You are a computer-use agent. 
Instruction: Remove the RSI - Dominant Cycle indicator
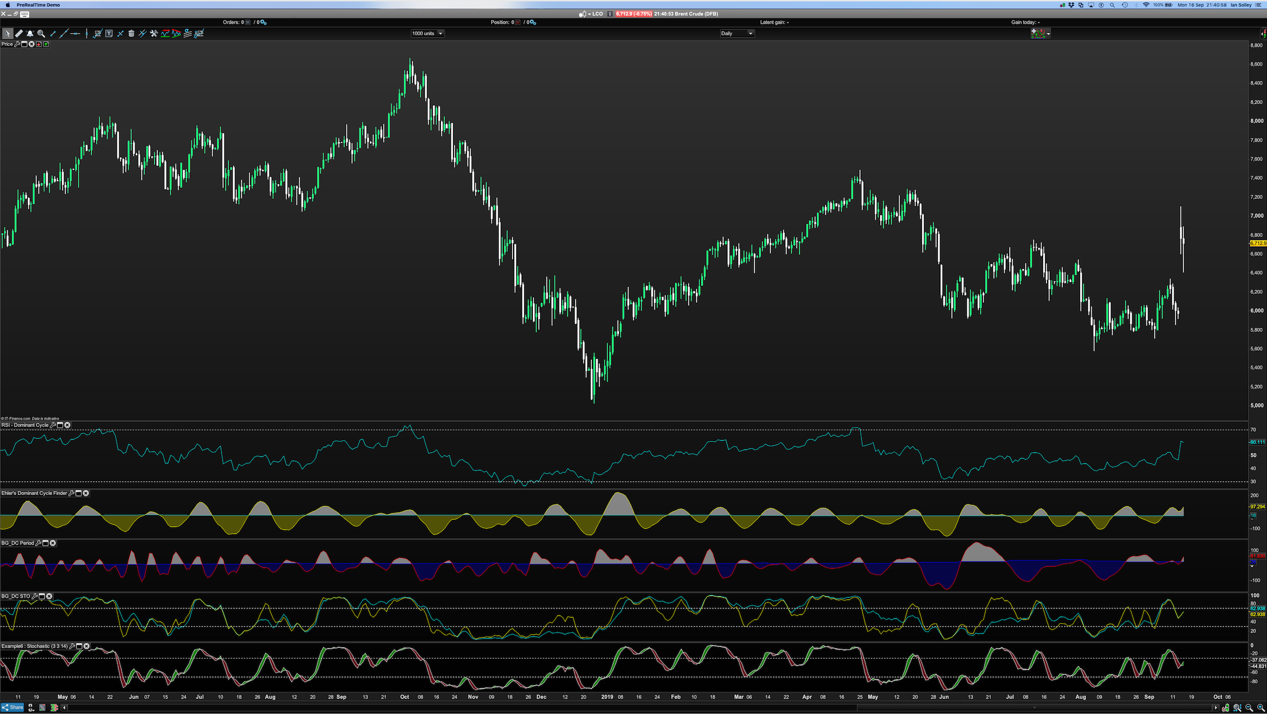coord(67,425)
